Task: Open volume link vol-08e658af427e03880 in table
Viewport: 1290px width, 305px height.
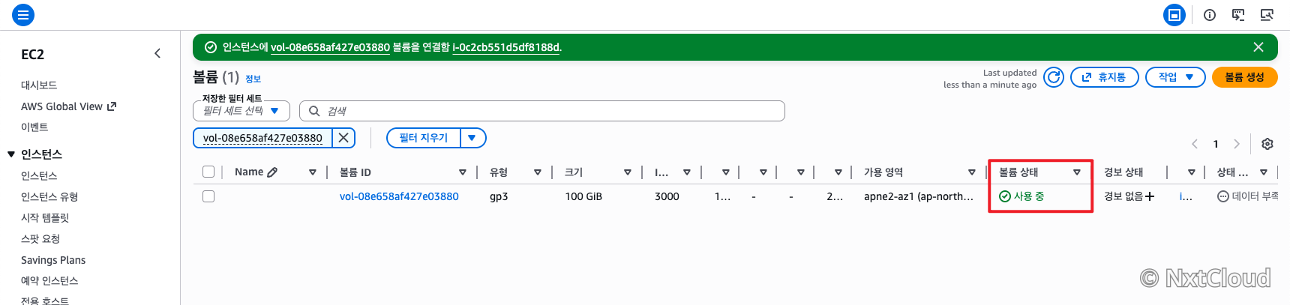Action: 399,196
